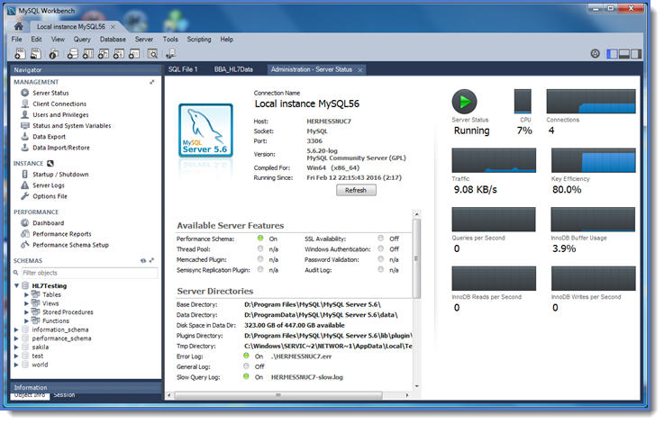Click the Windows Authentication Off indicator
This screenshot has width=664, height=424.
click(381, 248)
